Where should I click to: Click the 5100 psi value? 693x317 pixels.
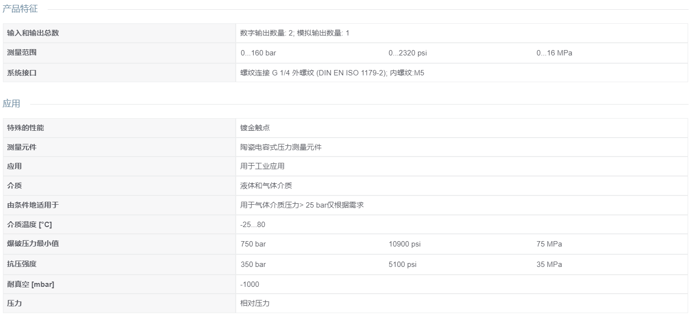(x=402, y=264)
